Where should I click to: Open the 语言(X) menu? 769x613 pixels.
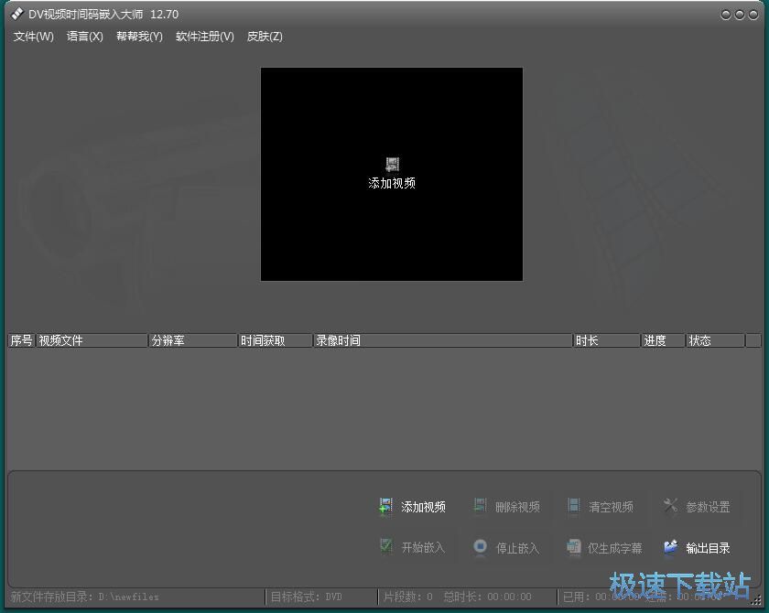coord(85,37)
